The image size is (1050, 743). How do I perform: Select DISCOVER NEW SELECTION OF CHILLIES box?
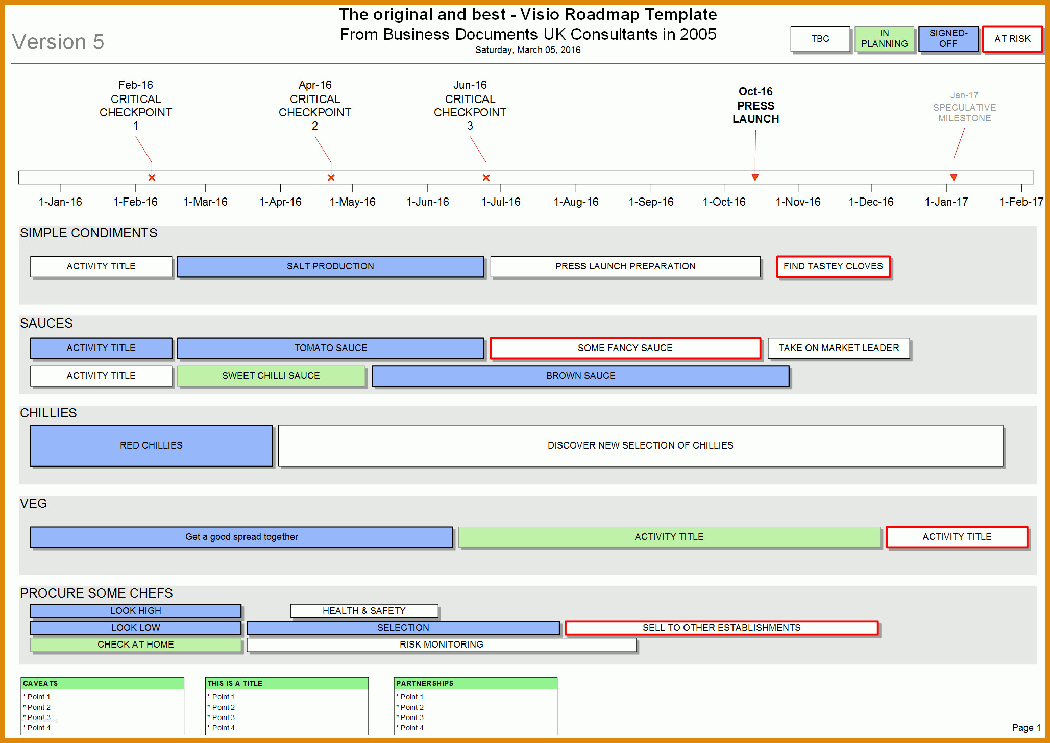[x=641, y=445]
